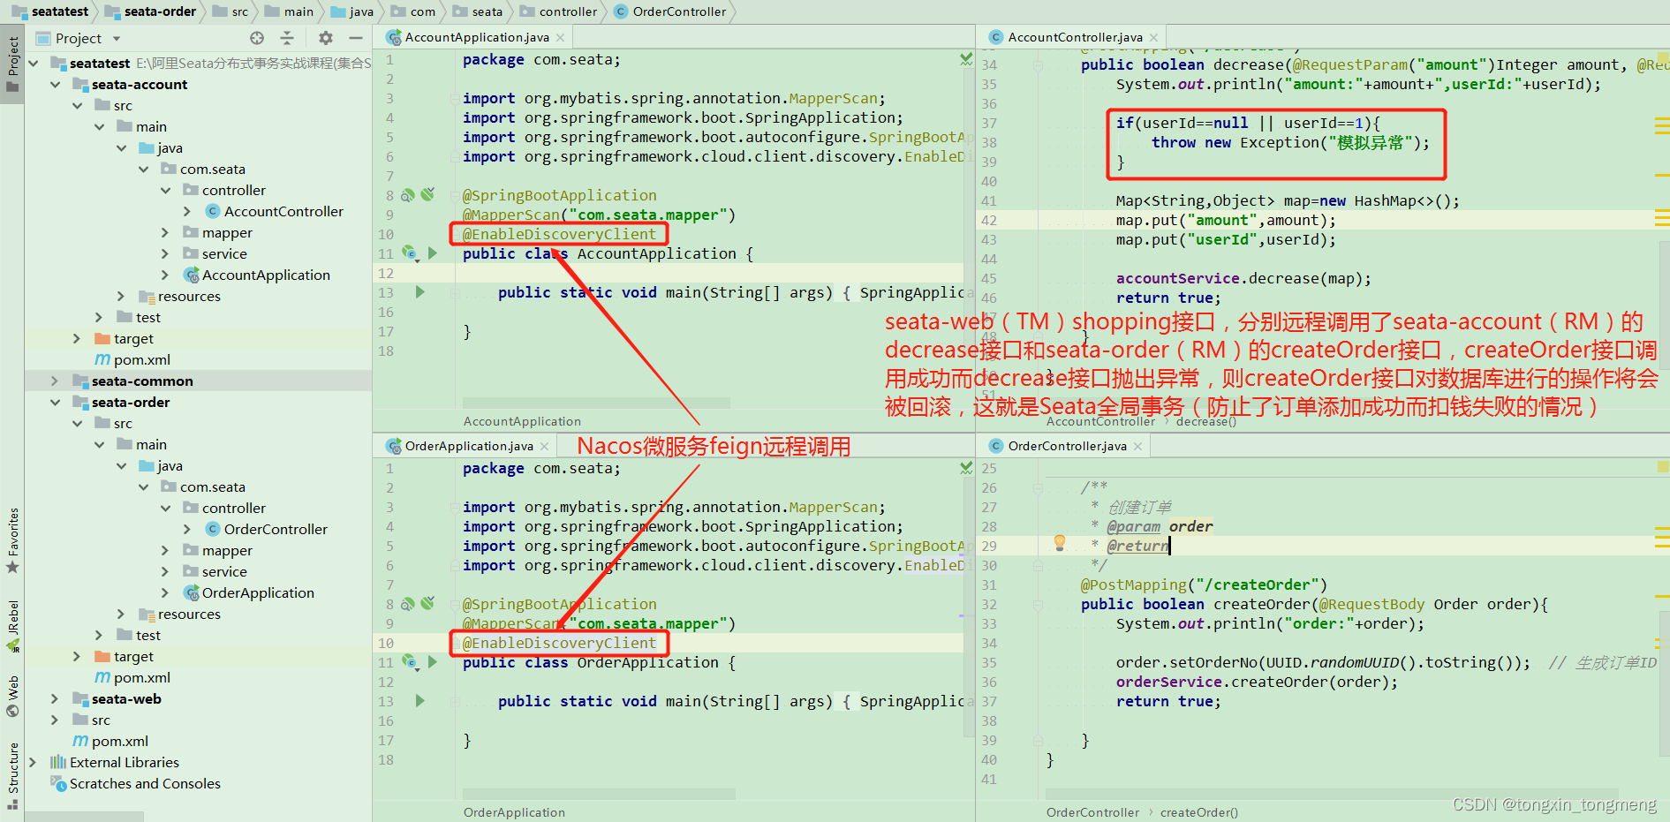Click horizontal scrollbar in AccountApplication editor

596,403
